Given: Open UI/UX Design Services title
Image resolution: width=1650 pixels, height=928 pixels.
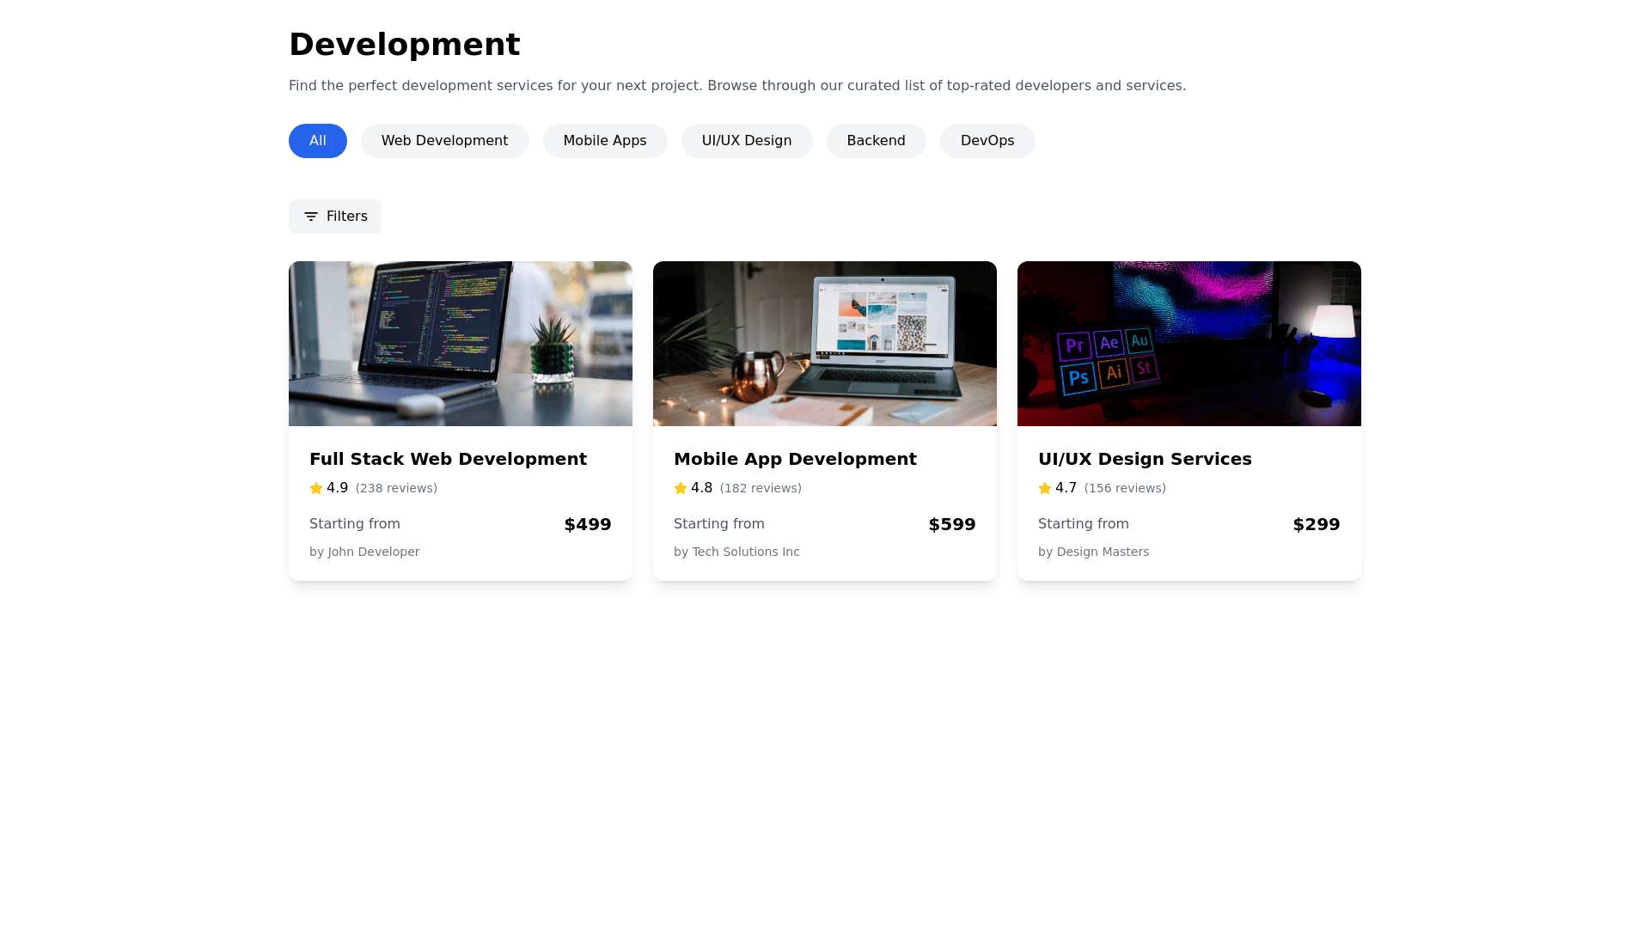Looking at the screenshot, I should point(1145,459).
